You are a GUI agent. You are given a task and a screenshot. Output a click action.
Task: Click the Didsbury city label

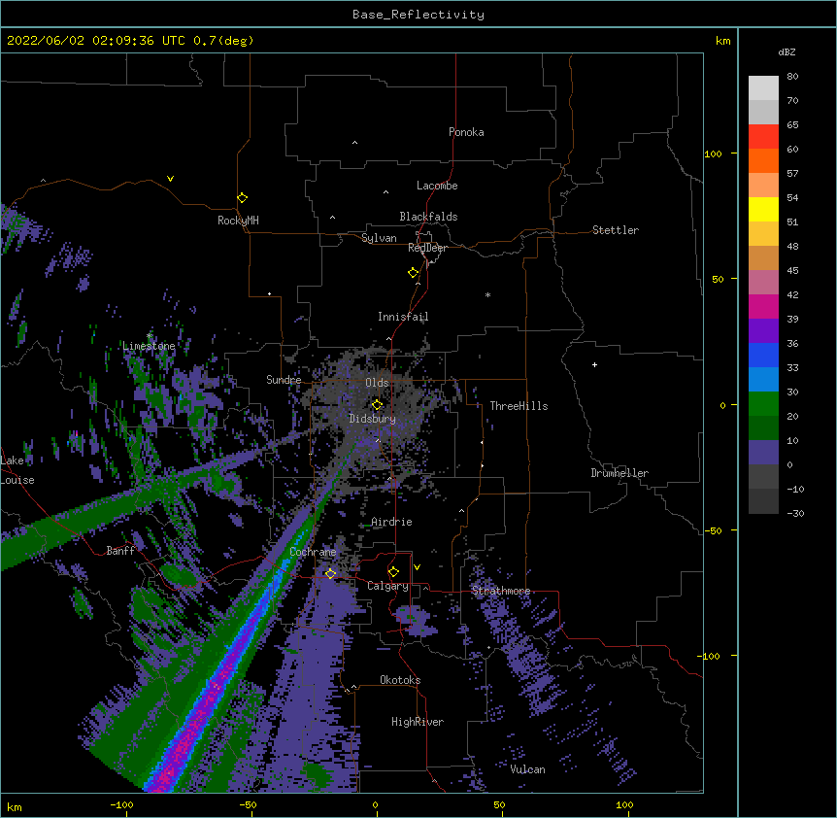pyautogui.click(x=372, y=419)
